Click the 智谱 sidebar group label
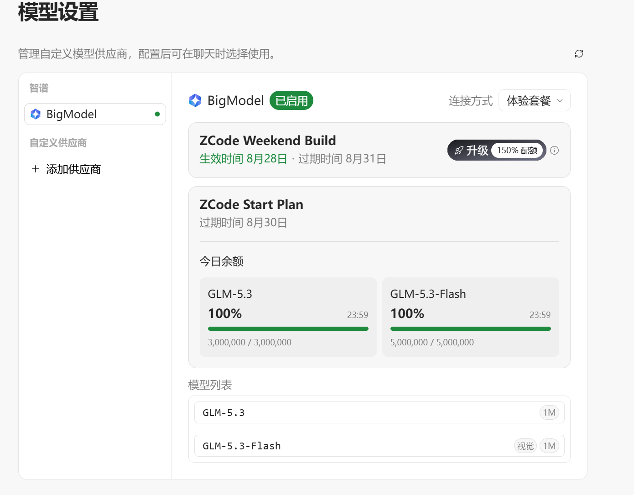 click(x=39, y=88)
